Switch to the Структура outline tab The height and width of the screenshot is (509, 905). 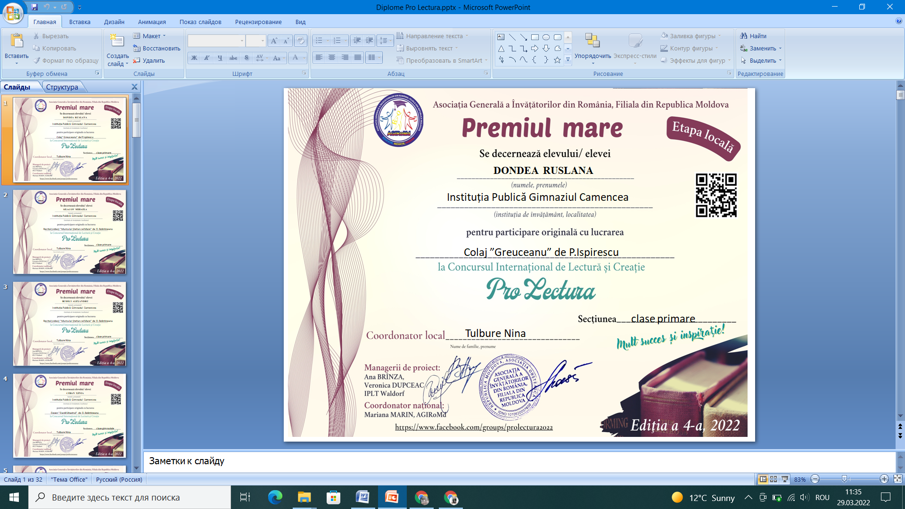click(62, 87)
